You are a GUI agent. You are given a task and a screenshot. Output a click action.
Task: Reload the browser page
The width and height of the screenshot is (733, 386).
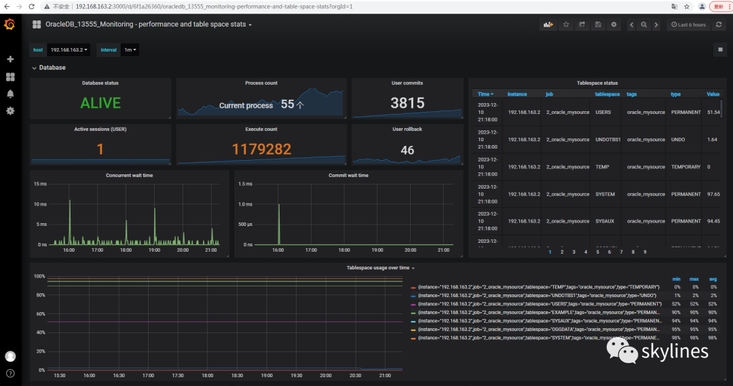pyautogui.click(x=31, y=7)
